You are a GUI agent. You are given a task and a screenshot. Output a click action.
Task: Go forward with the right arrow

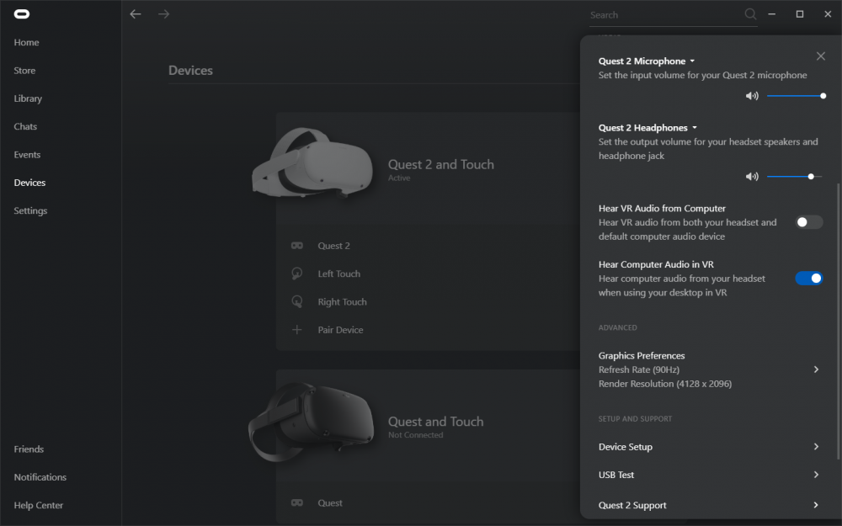164,14
